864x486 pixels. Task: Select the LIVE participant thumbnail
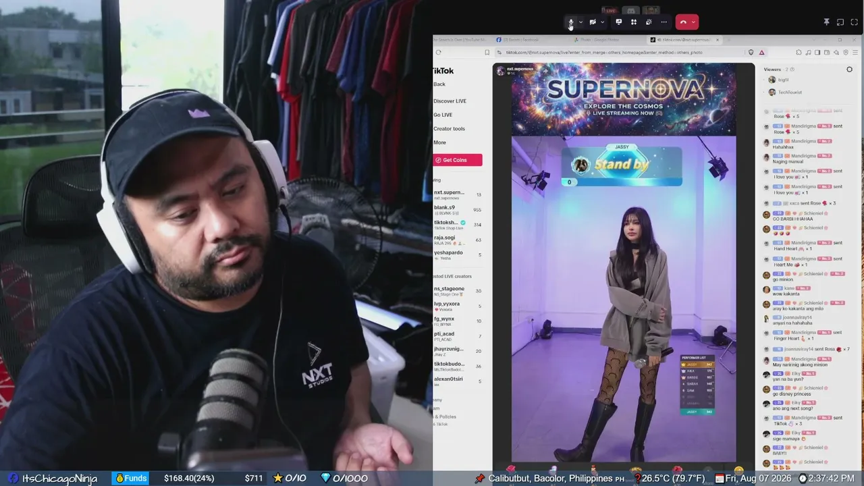click(x=611, y=11)
